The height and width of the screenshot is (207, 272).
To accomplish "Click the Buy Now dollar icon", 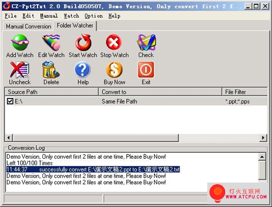I will (x=114, y=70).
